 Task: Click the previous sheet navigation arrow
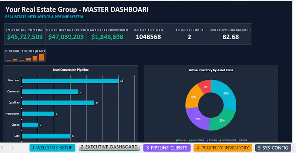pos(2,147)
